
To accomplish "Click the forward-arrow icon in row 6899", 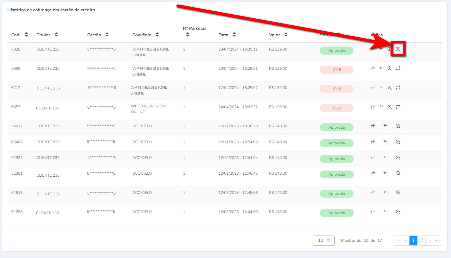I will click(373, 68).
